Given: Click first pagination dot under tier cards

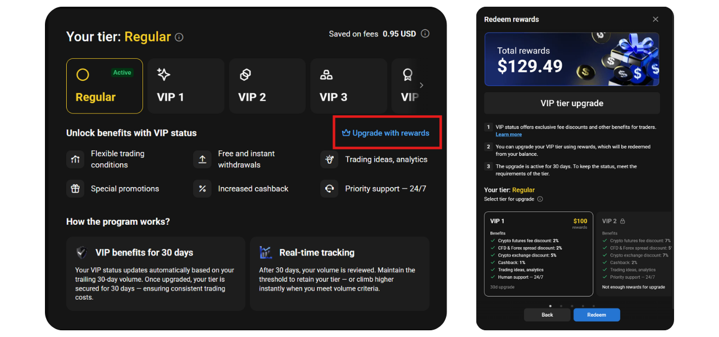Looking at the screenshot, I should (550, 306).
